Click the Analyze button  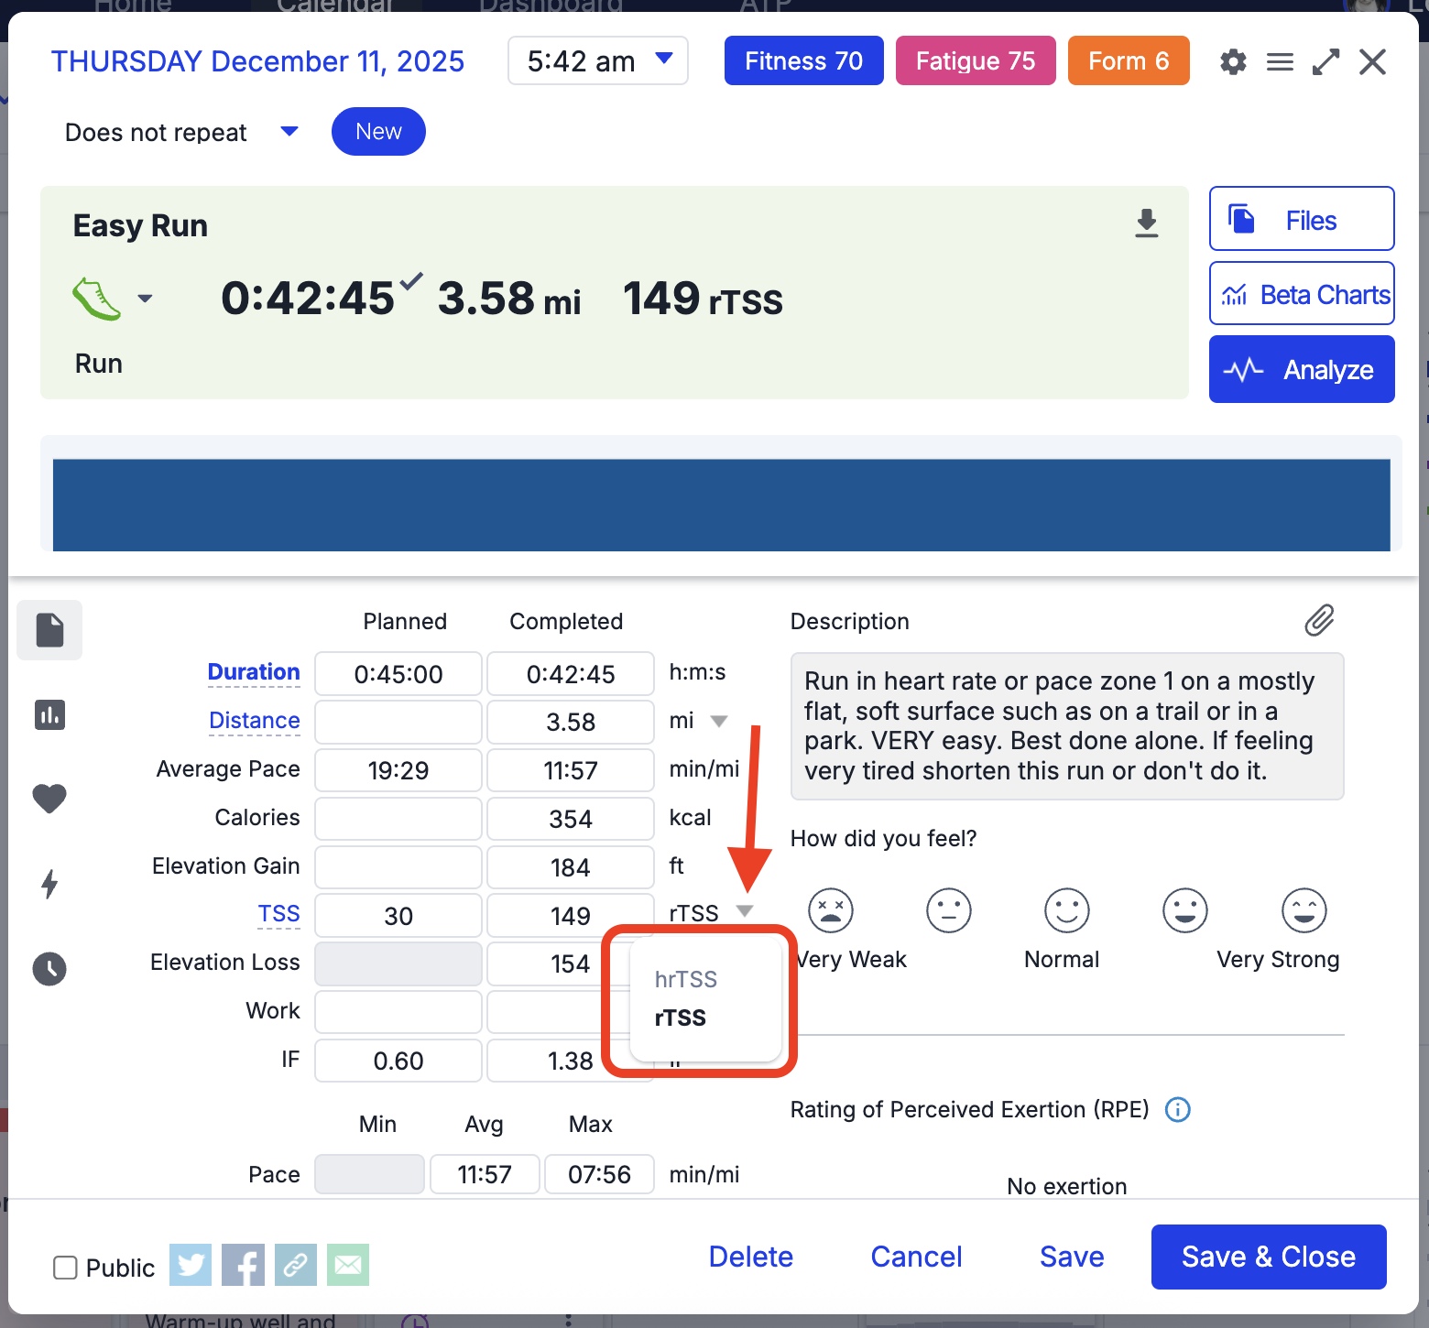point(1301,369)
